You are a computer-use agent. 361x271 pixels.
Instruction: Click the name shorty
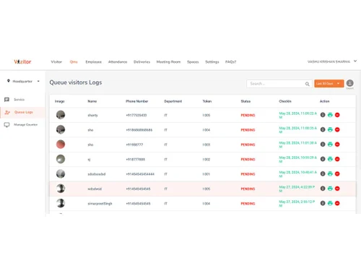click(92, 116)
